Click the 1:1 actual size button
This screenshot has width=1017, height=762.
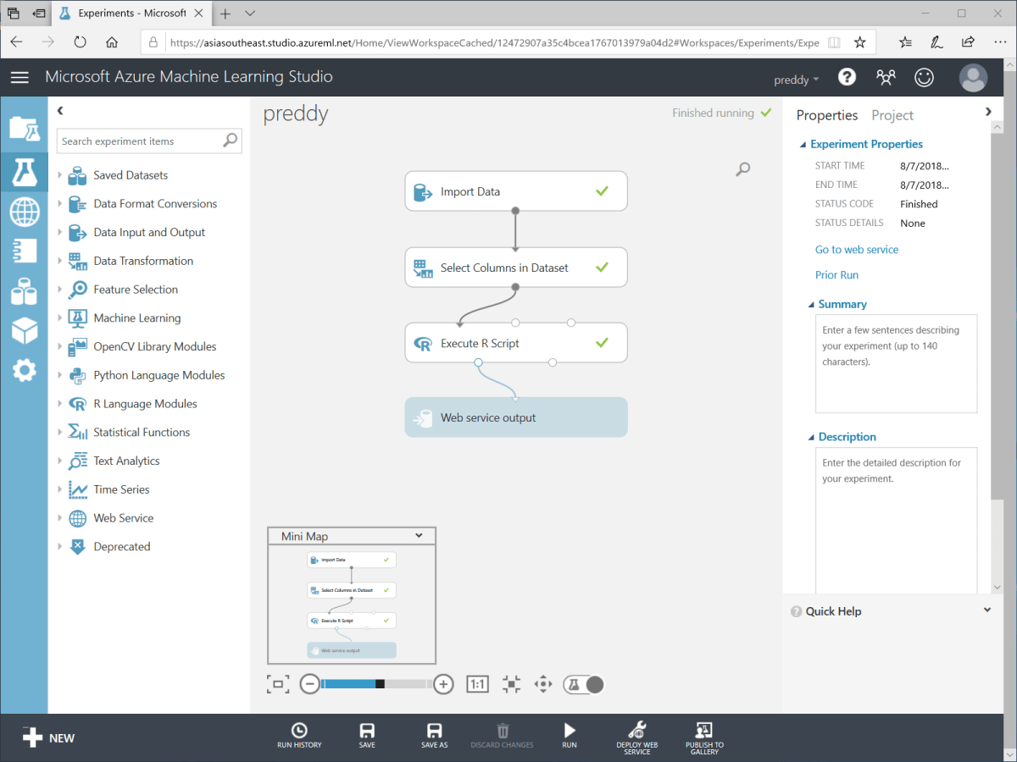click(477, 684)
